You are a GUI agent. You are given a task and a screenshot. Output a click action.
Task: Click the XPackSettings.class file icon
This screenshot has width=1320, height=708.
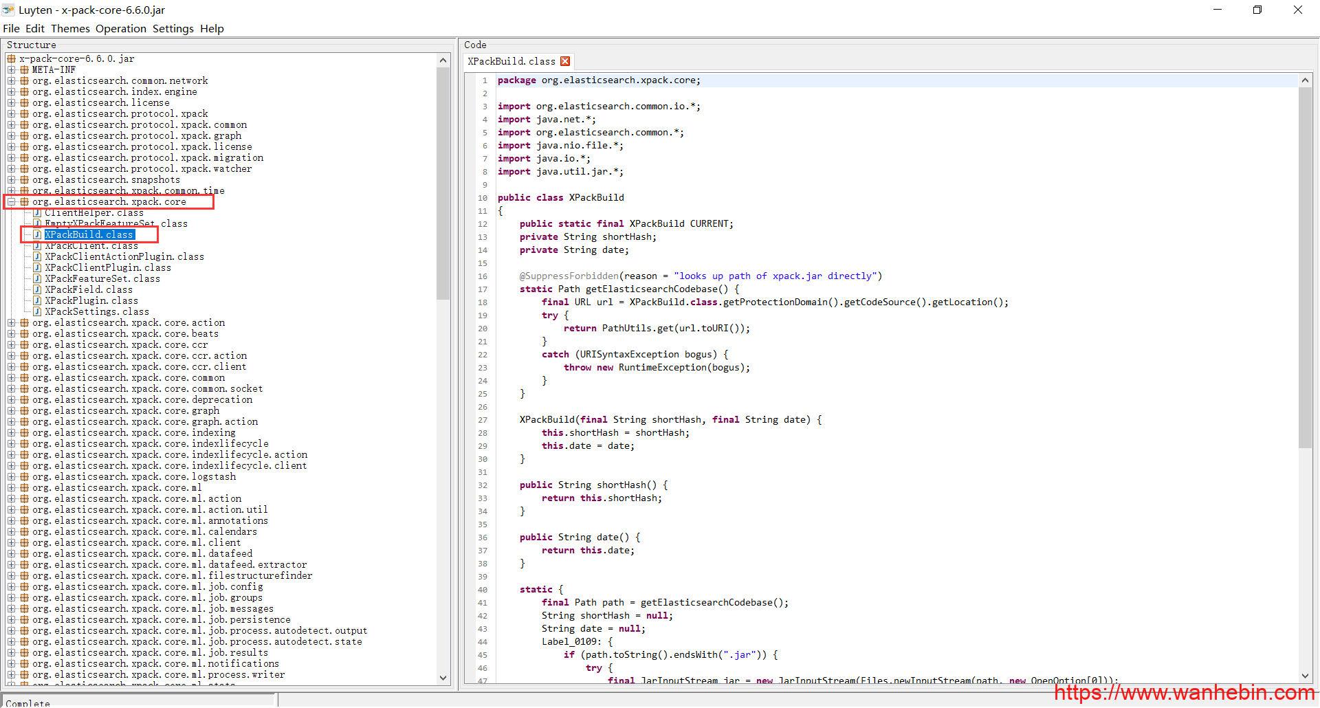(x=37, y=312)
